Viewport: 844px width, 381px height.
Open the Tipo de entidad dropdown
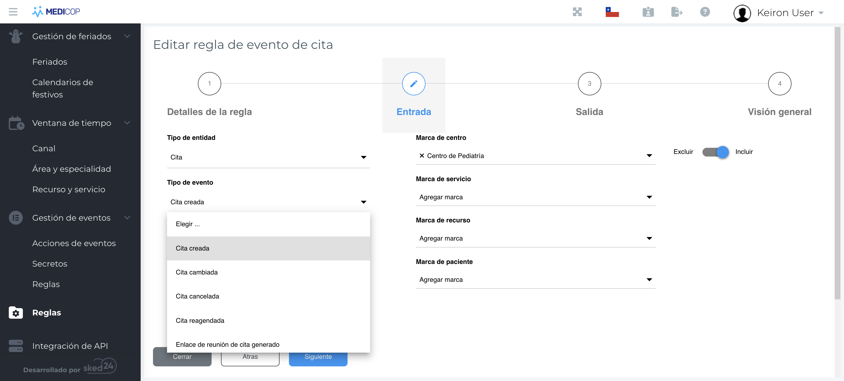(x=268, y=157)
